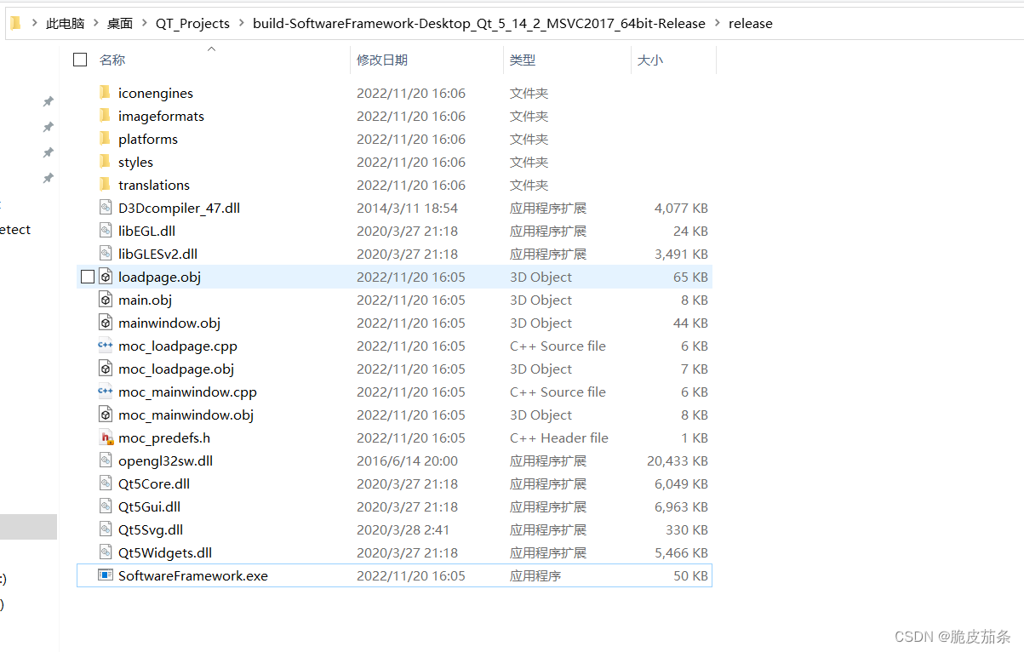Launch SoftwareFramework.exe application
Screen dimensions: 1024x652
(193, 575)
